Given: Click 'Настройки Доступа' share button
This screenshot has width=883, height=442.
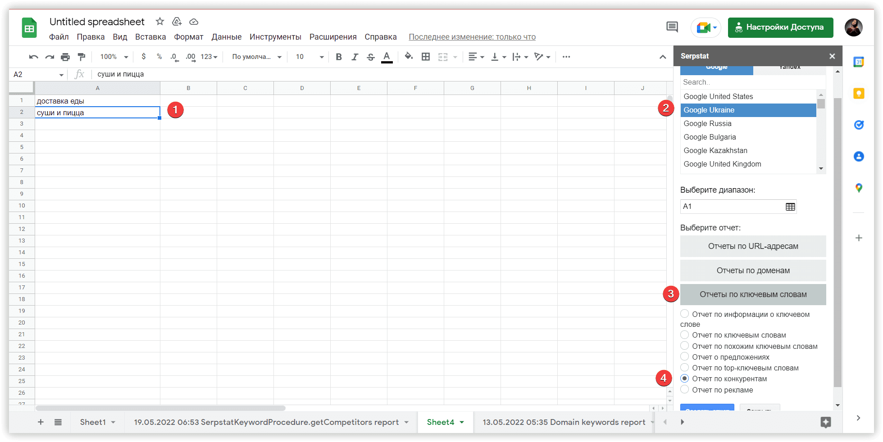Looking at the screenshot, I should click(780, 27).
